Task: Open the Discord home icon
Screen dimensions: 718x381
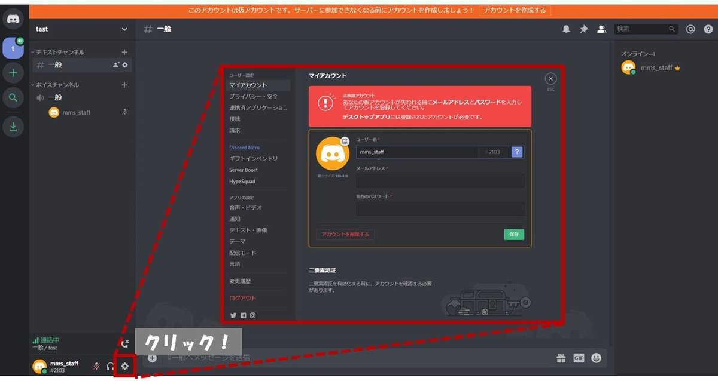Action: tap(13, 19)
